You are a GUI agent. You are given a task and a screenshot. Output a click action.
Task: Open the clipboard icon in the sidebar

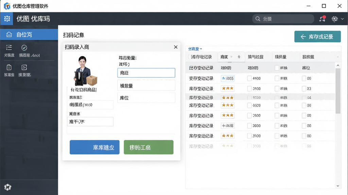(x=9, y=67)
